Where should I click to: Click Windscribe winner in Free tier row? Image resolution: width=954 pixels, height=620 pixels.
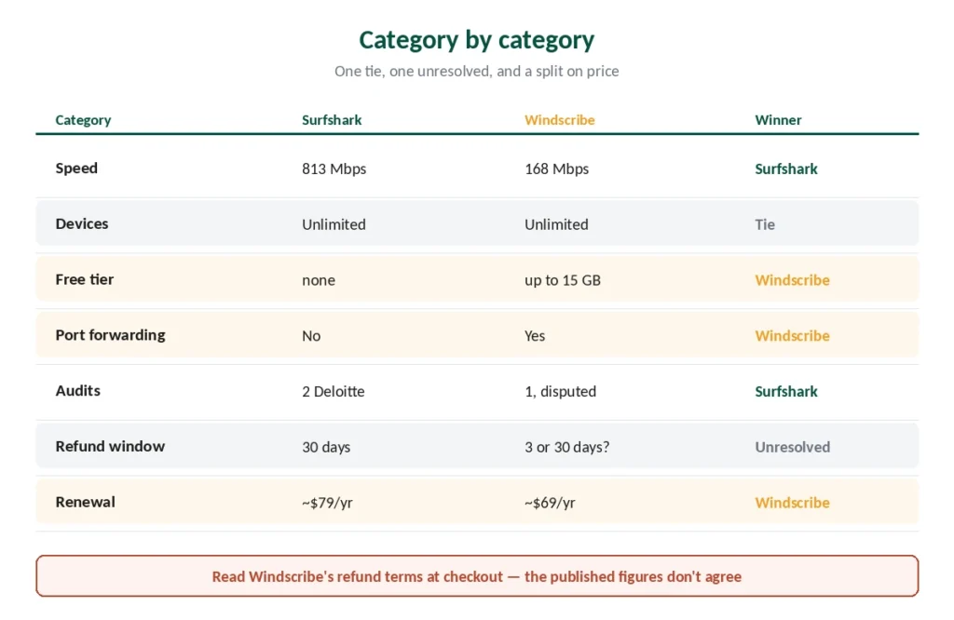coord(792,280)
